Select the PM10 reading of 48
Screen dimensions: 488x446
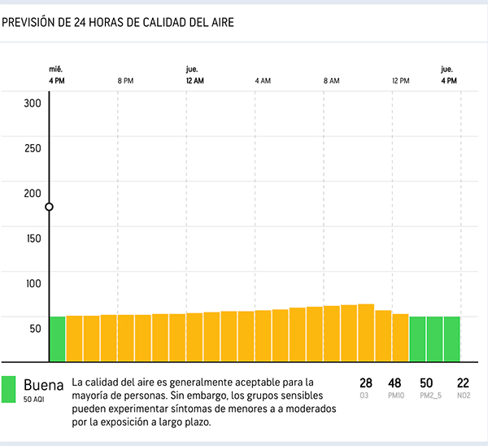click(394, 387)
